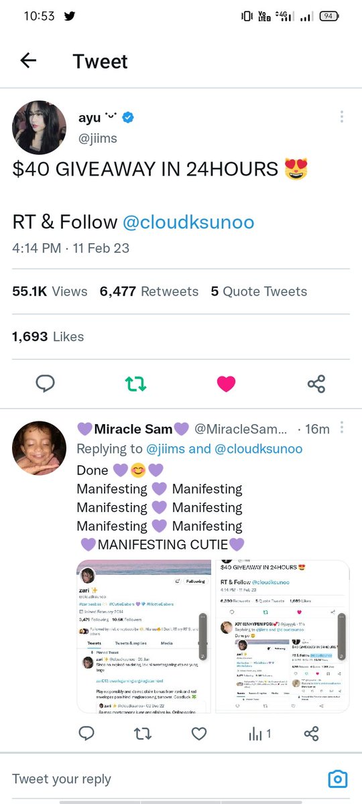Unlike the tweet via pink heart
The image size is (362, 804).
click(x=227, y=383)
